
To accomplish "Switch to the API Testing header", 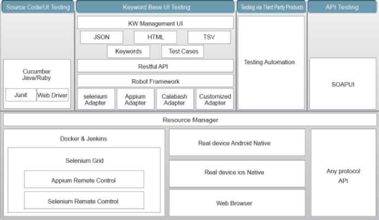I will (x=343, y=7).
